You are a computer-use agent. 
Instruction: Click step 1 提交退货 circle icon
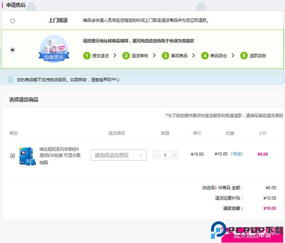(x=86, y=56)
